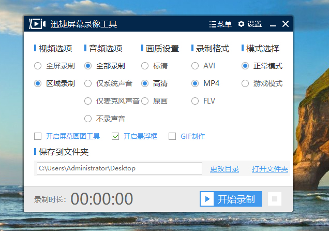The width and height of the screenshot is (329, 231).
Task: Enable 开启屏幕画图工具 checkbox
Action: coord(38,136)
